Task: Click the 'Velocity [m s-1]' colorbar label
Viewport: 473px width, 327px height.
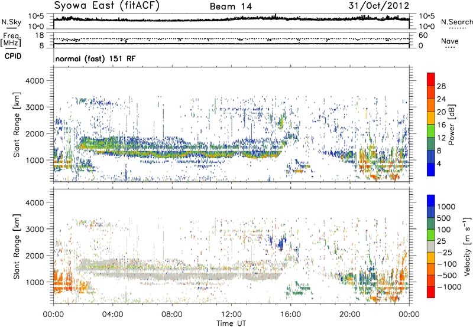Action: (467, 246)
